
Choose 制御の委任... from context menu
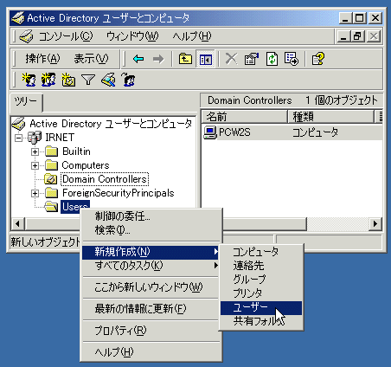pyautogui.click(x=151, y=216)
